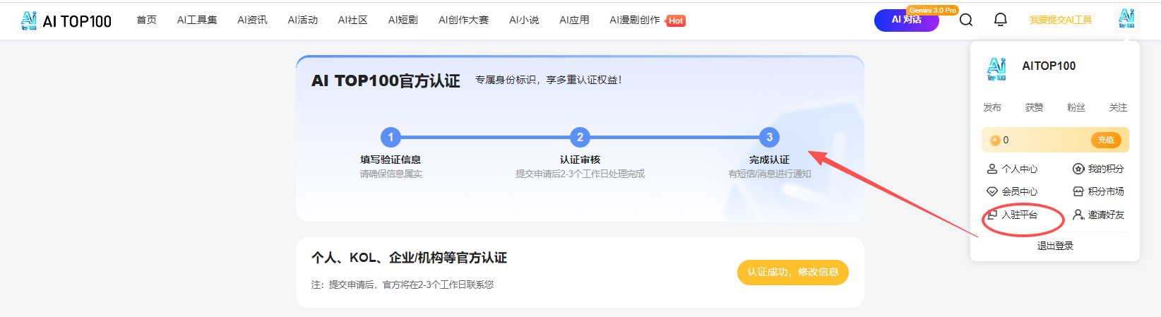Go to 会员中心 in profile panel
This screenshot has height=317, width=1161.
click(1013, 191)
